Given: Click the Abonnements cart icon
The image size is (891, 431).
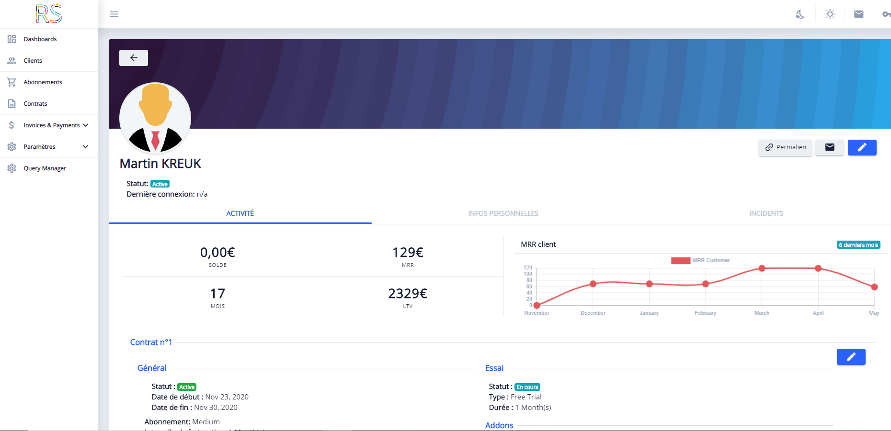Looking at the screenshot, I should tap(12, 82).
